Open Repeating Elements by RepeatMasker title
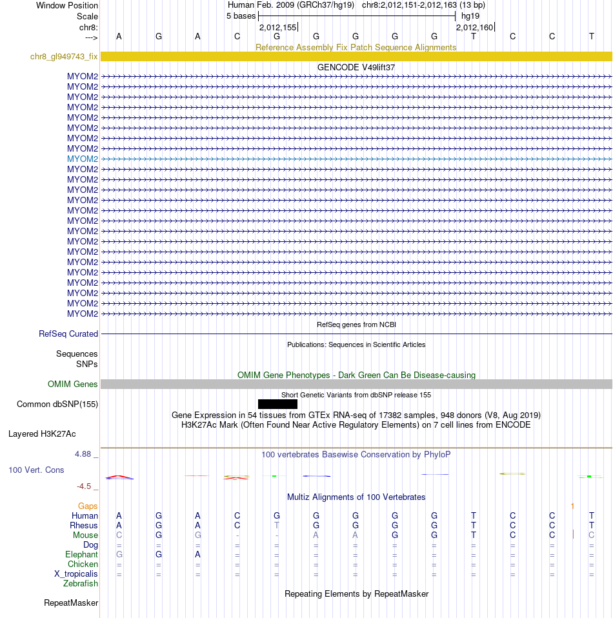 click(356, 594)
